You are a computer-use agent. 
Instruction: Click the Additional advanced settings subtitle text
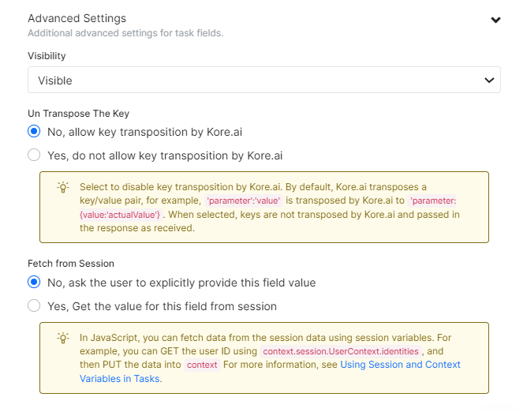(125, 33)
